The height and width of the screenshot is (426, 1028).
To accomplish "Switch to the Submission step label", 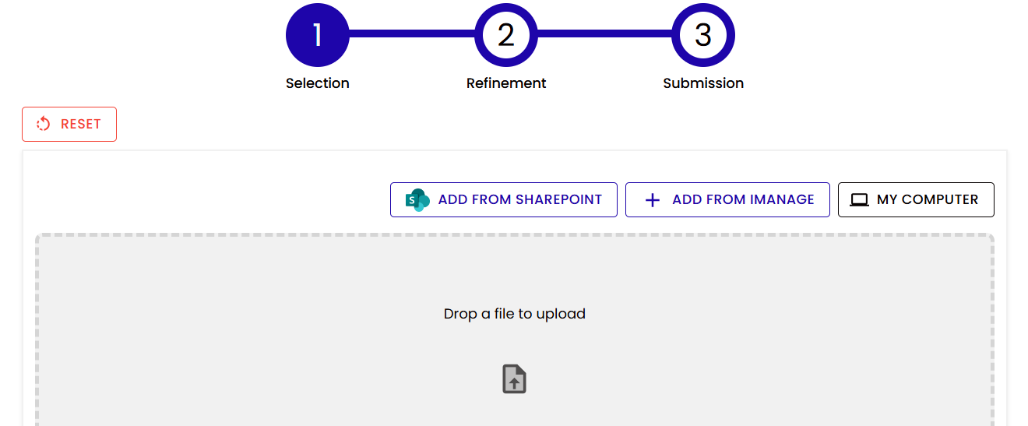I will pyautogui.click(x=703, y=83).
